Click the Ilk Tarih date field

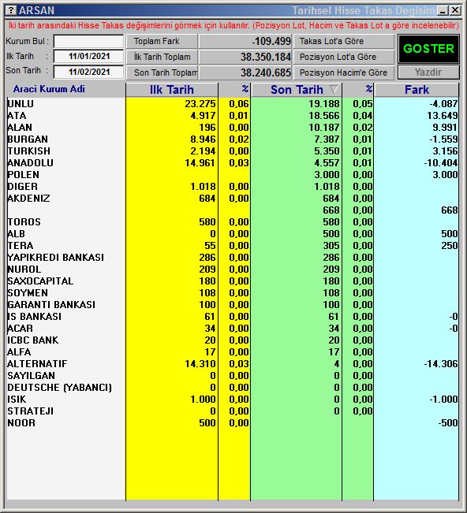(x=88, y=56)
